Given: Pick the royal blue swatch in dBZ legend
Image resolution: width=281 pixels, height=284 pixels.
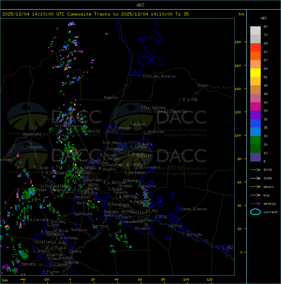Looking at the screenshot, I should click(255, 123).
